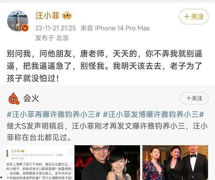Open the reposted text starting with 继大S发声明稿后

[107, 132]
